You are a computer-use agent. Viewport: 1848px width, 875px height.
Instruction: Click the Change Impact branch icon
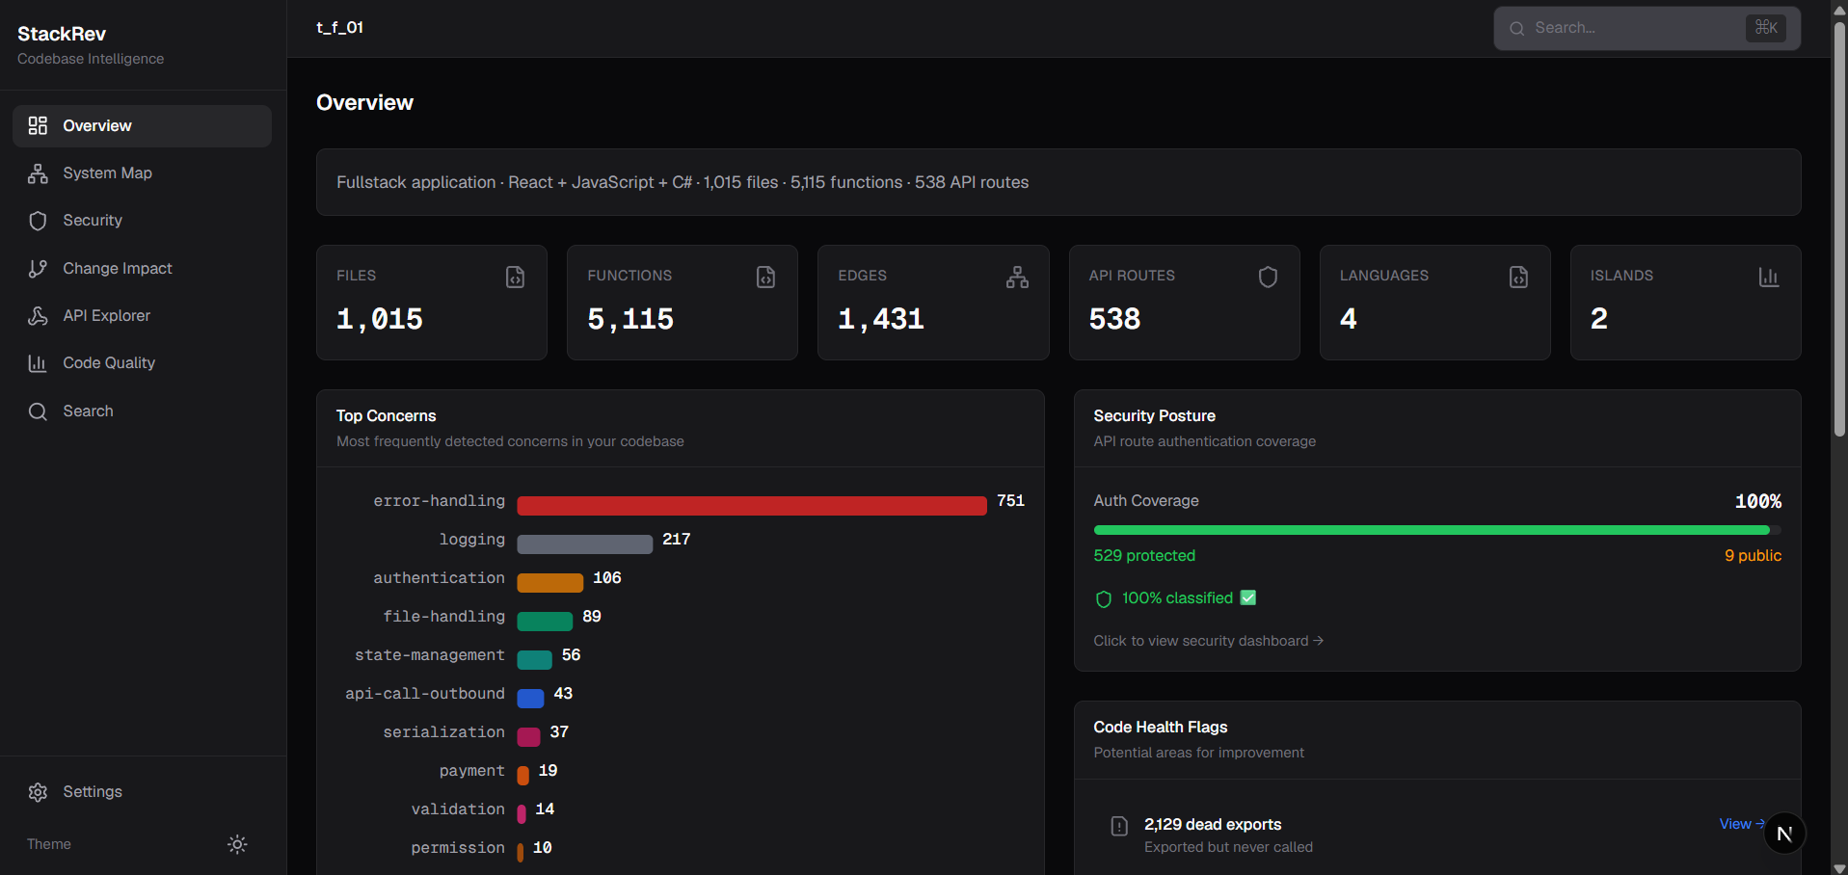click(x=38, y=269)
